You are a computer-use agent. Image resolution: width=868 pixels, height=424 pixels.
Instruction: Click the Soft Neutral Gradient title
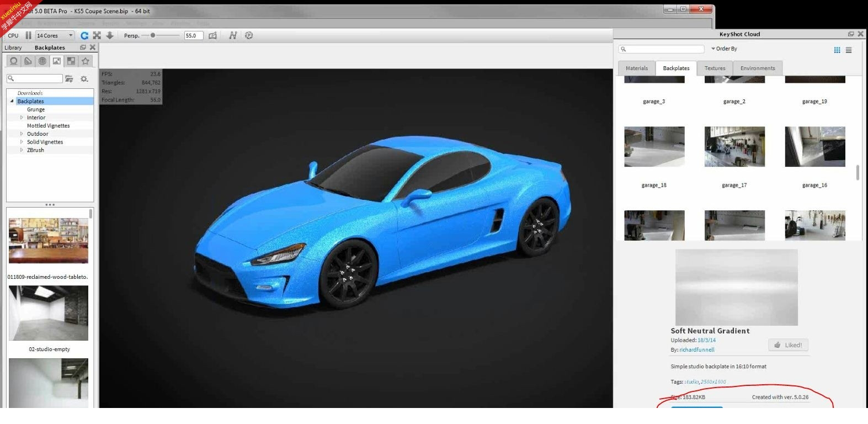pos(710,331)
